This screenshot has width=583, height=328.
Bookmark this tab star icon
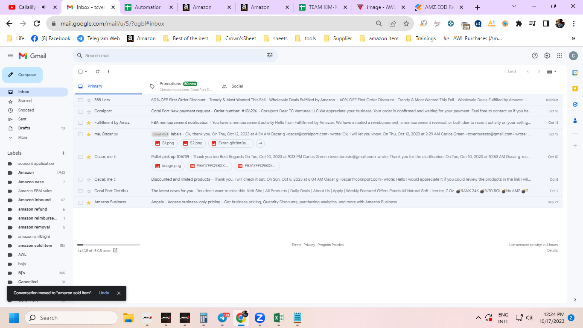(x=406, y=23)
